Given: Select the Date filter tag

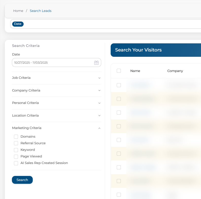Looking at the screenshot, I should pos(18,24).
